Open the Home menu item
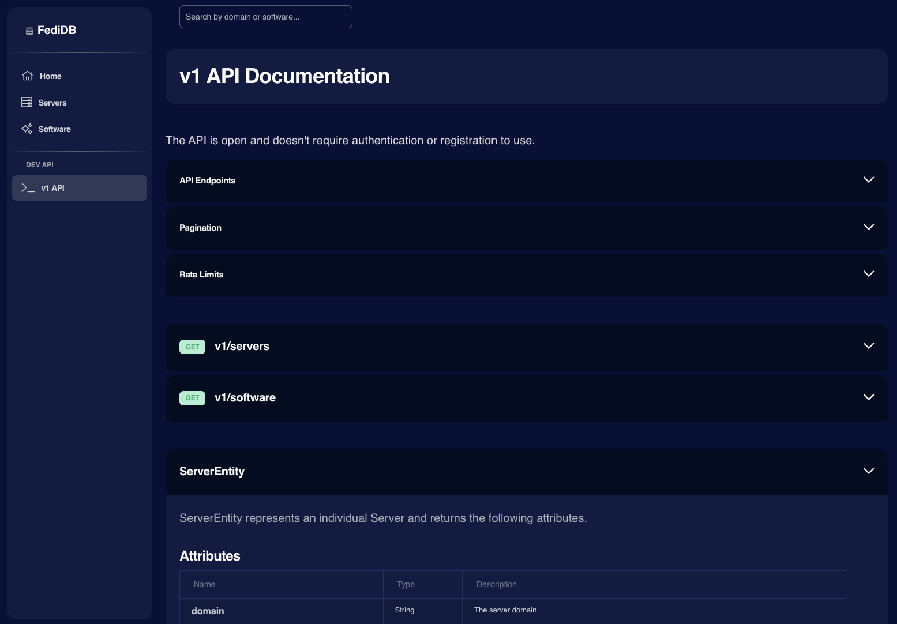Image resolution: width=897 pixels, height=624 pixels. 80,76
